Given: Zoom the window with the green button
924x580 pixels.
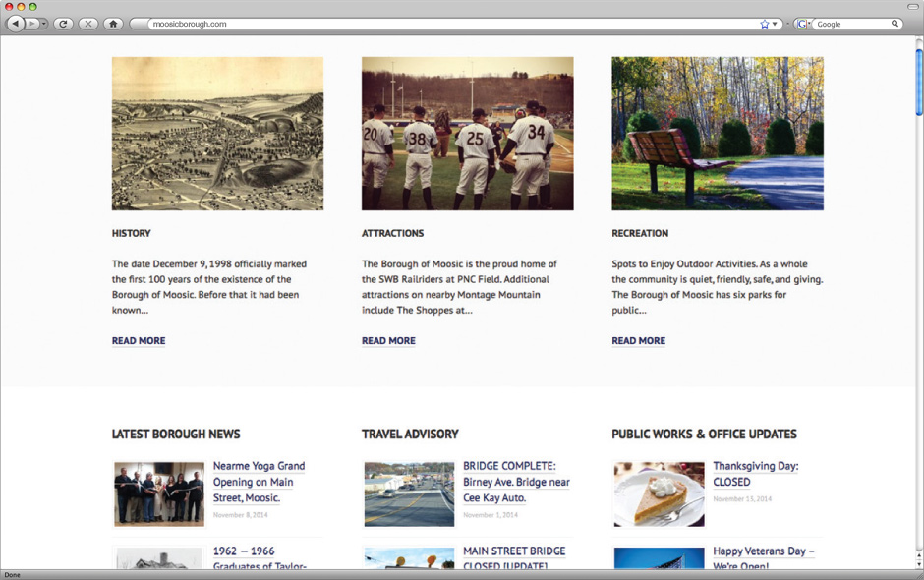Looking at the screenshot, I should 32,7.
